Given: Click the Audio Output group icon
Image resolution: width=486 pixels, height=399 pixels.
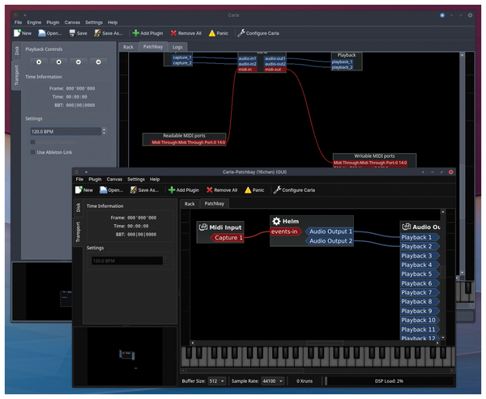Looking at the screenshot, I should [x=407, y=227].
